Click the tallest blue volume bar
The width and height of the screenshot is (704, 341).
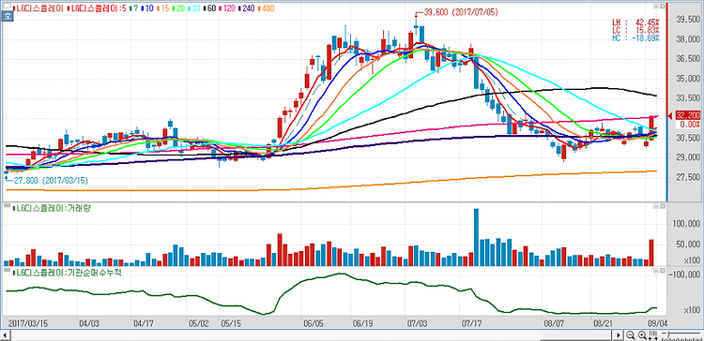476,238
